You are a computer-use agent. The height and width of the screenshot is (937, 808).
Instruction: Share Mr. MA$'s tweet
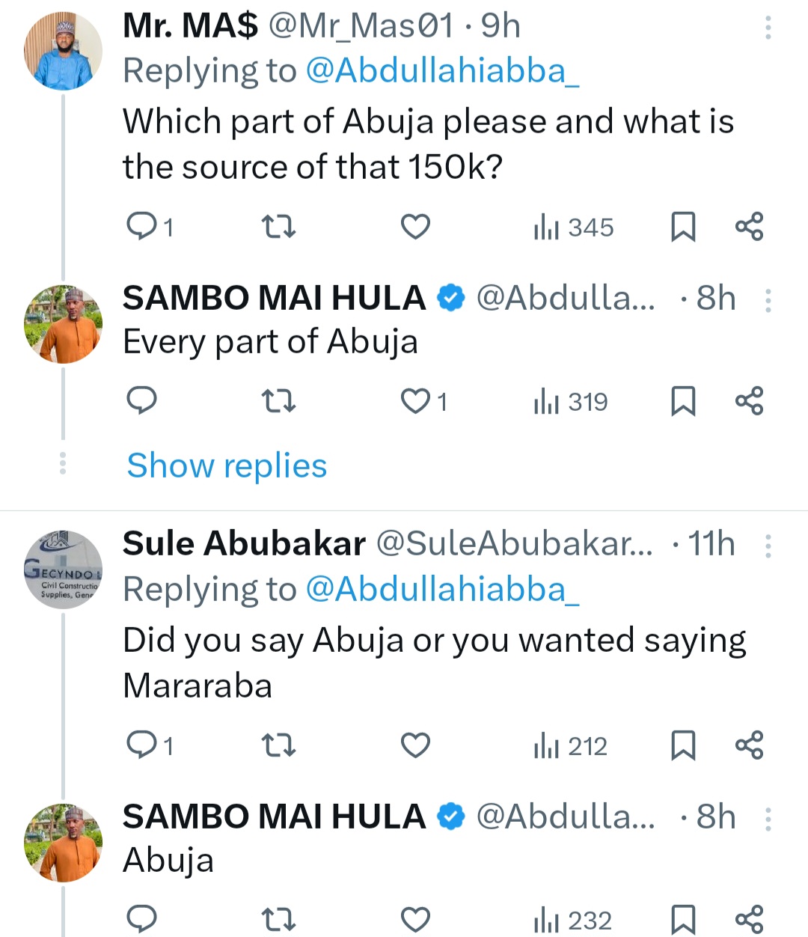coord(749,226)
